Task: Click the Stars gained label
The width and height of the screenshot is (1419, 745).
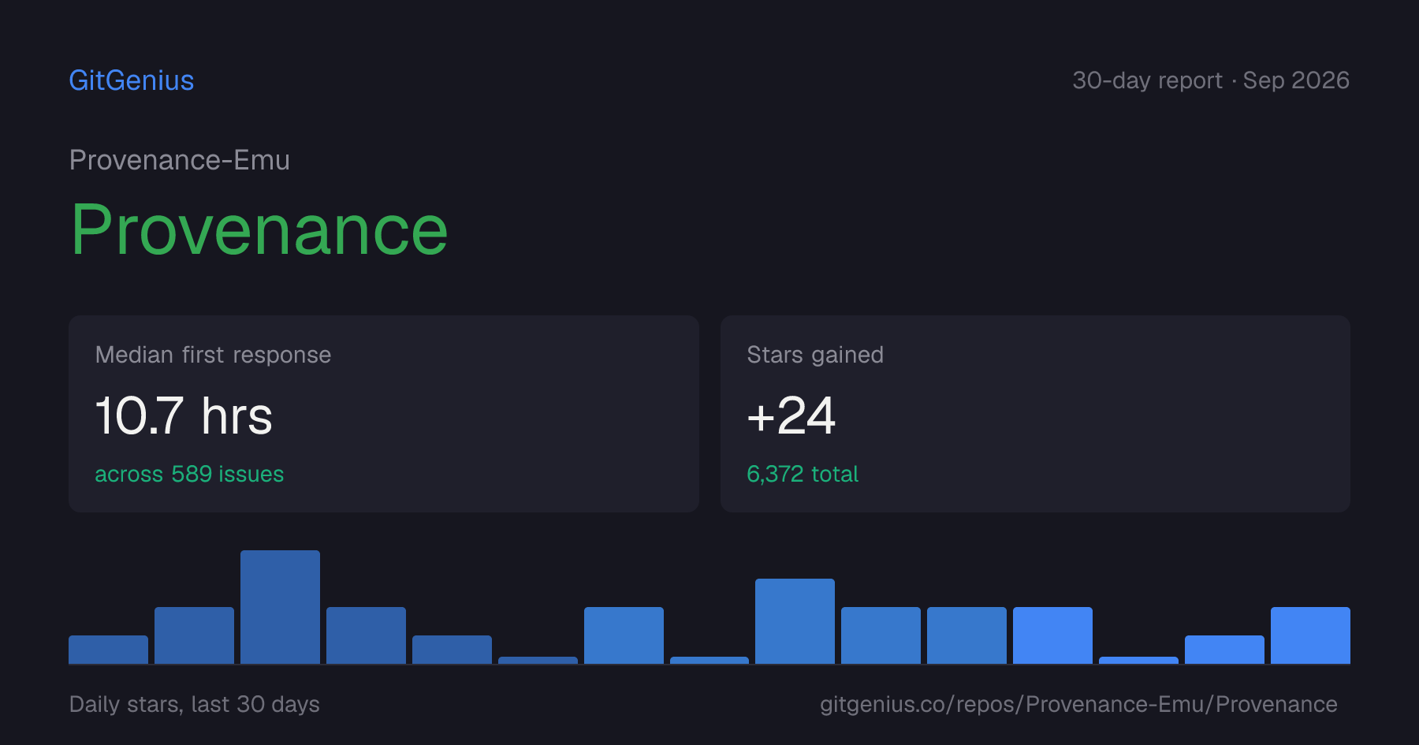Action: (815, 355)
